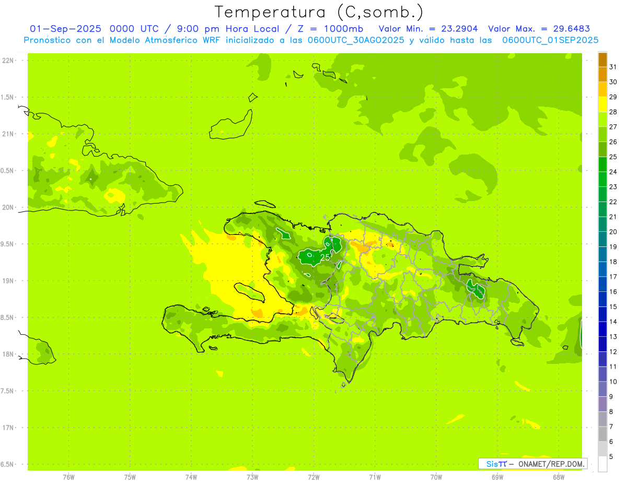The width and height of the screenshot is (627, 484).
Task: Click the colorbar label '20'
Action: click(x=613, y=232)
